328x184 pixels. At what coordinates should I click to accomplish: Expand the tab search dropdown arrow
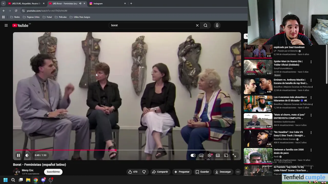[3, 4]
